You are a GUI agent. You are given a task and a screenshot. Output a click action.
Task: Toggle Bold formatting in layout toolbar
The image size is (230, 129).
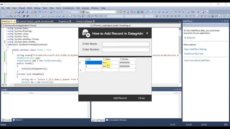tap(157, 16)
